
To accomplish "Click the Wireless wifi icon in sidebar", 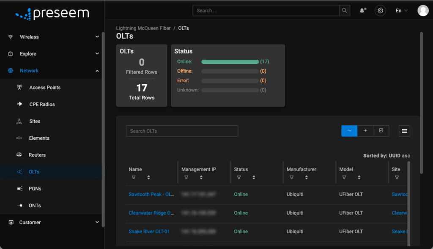I will 11,37.
